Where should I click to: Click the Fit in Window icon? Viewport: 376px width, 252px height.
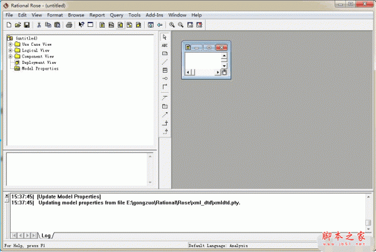[190, 24]
